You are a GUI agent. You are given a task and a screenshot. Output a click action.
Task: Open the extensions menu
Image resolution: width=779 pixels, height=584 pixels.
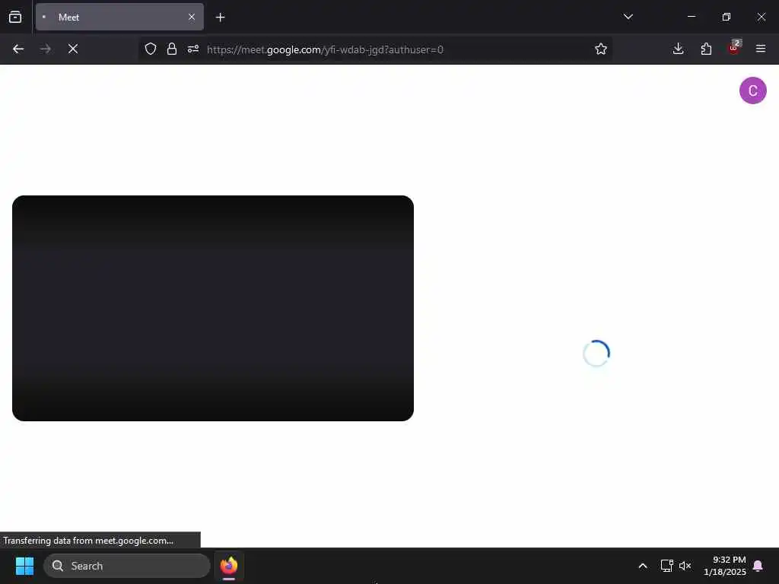click(706, 49)
